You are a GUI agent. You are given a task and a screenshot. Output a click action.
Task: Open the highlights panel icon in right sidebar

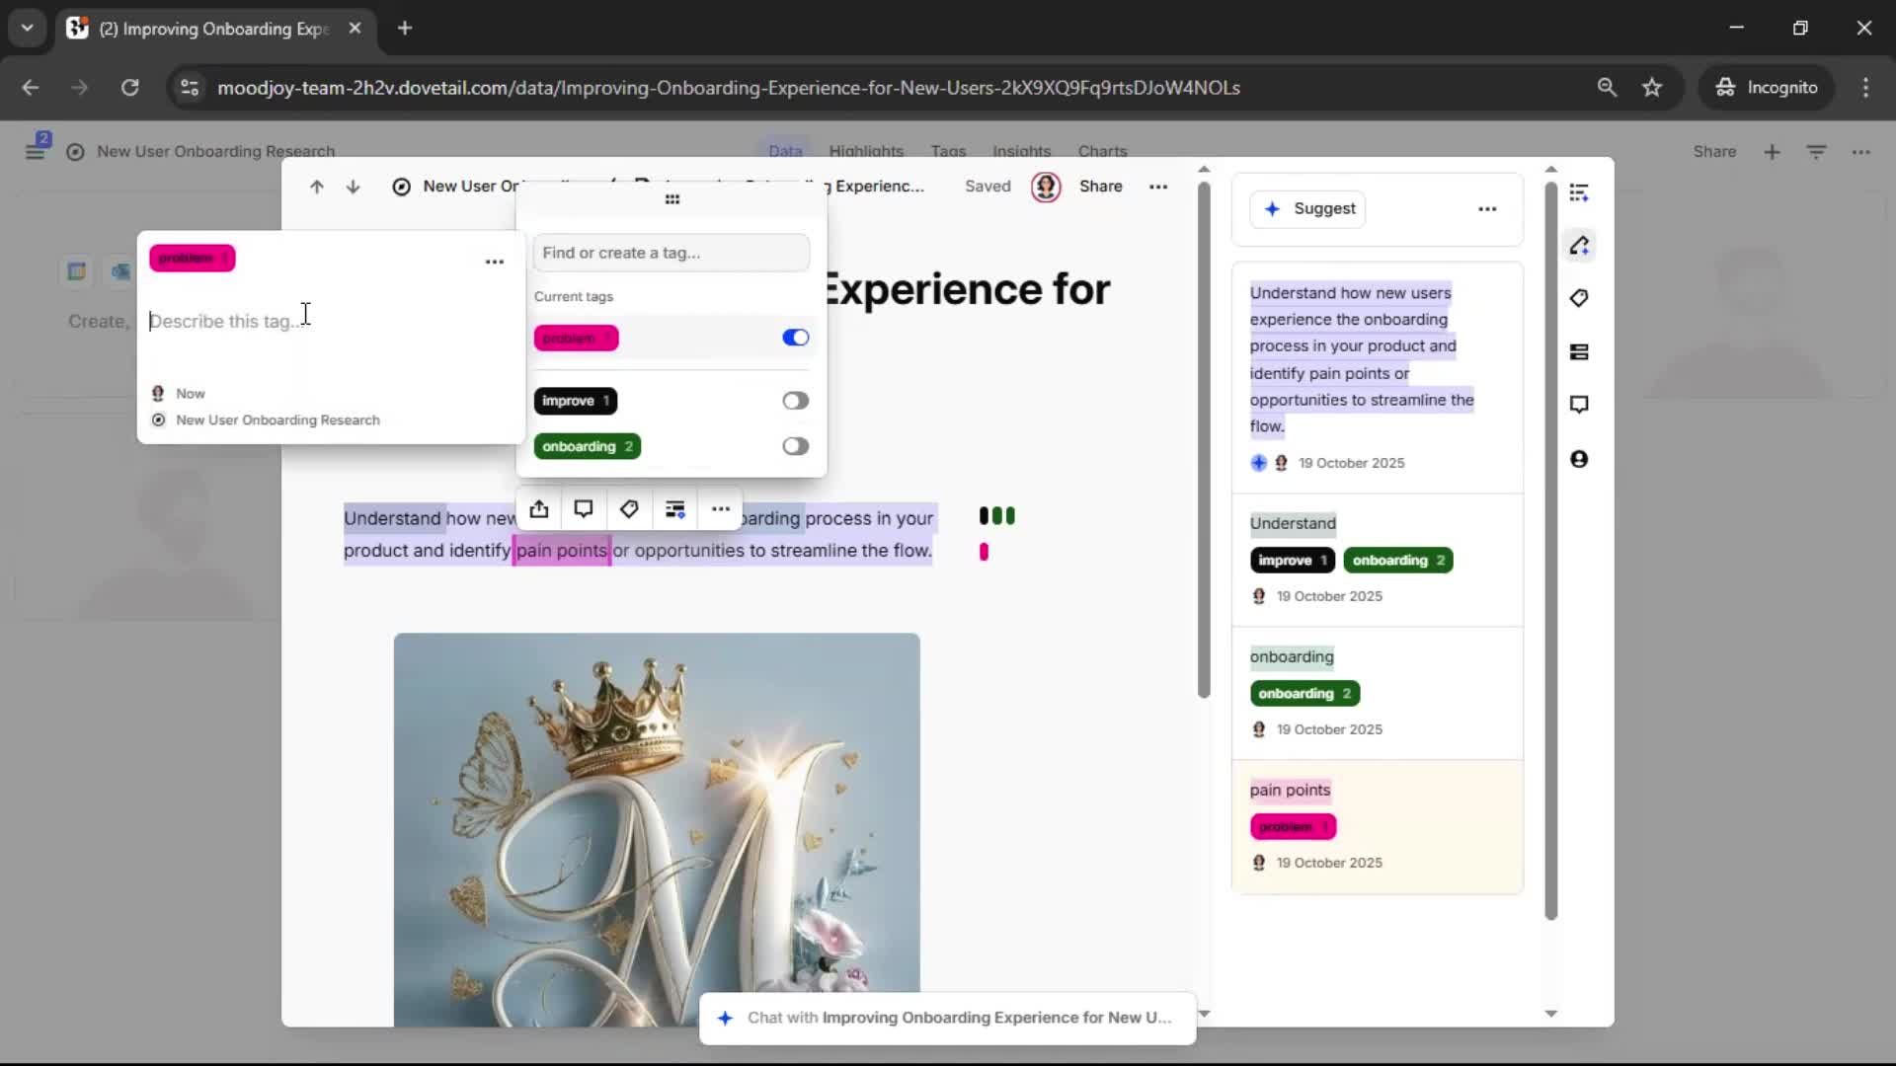[x=1579, y=246]
